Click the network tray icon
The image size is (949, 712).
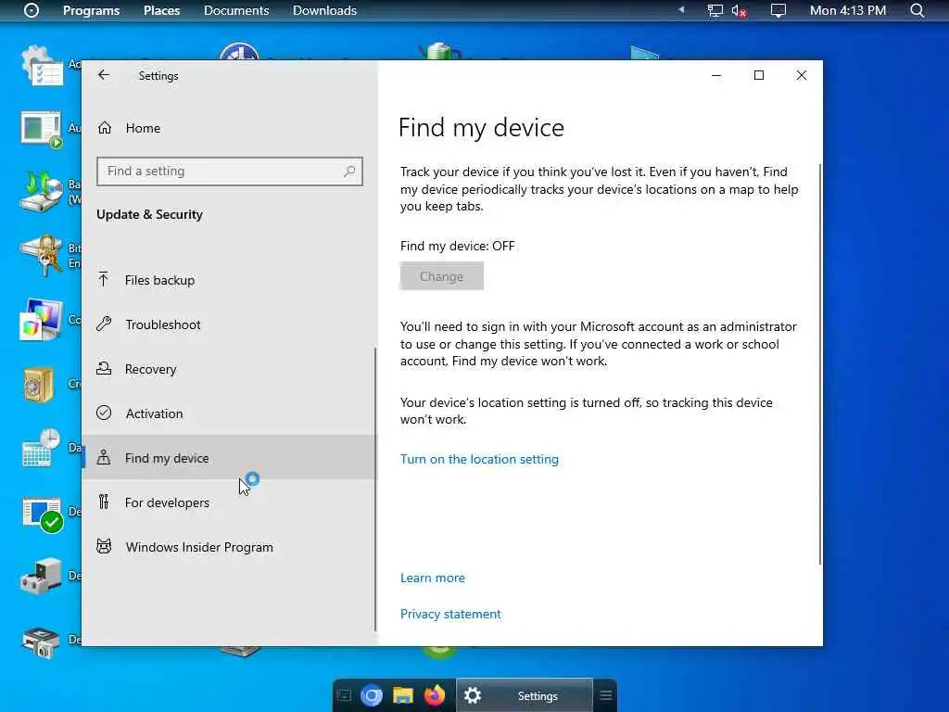pos(715,10)
